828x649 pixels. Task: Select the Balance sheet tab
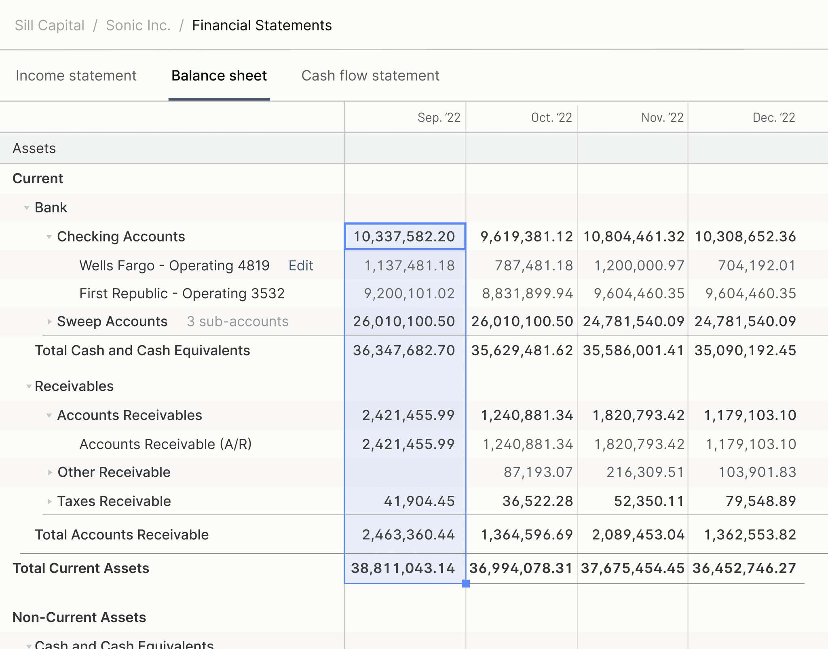click(219, 76)
